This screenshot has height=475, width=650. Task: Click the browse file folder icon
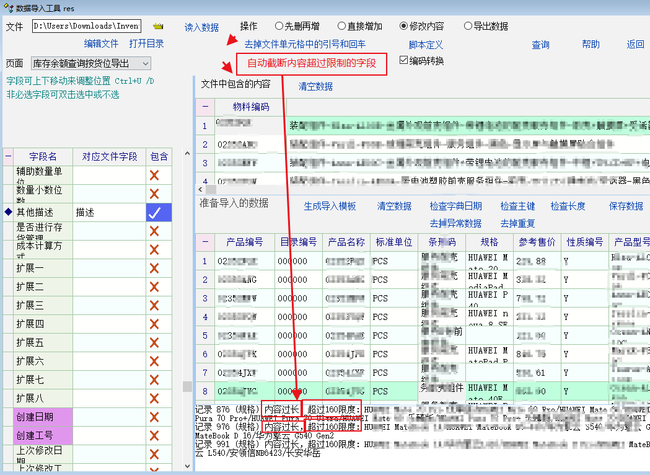tap(159, 27)
